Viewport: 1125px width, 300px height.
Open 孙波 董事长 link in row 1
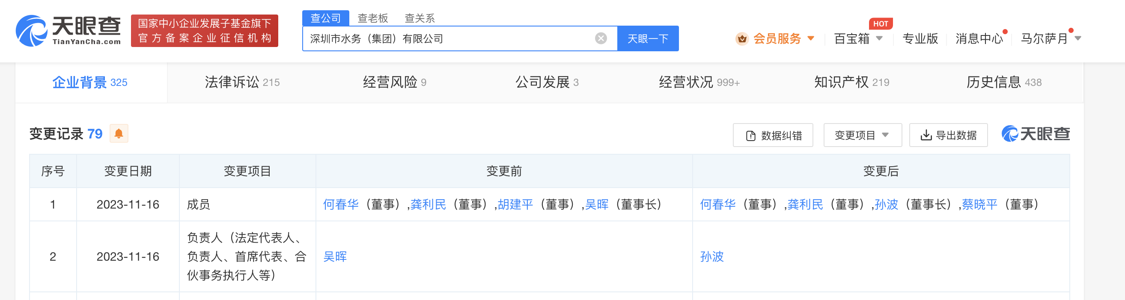tap(886, 204)
